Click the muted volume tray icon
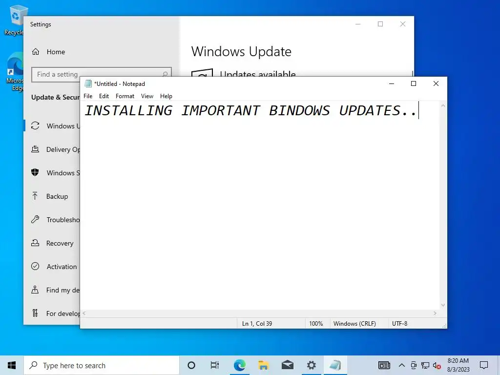Screen dimensions: 500x375 (437, 366)
